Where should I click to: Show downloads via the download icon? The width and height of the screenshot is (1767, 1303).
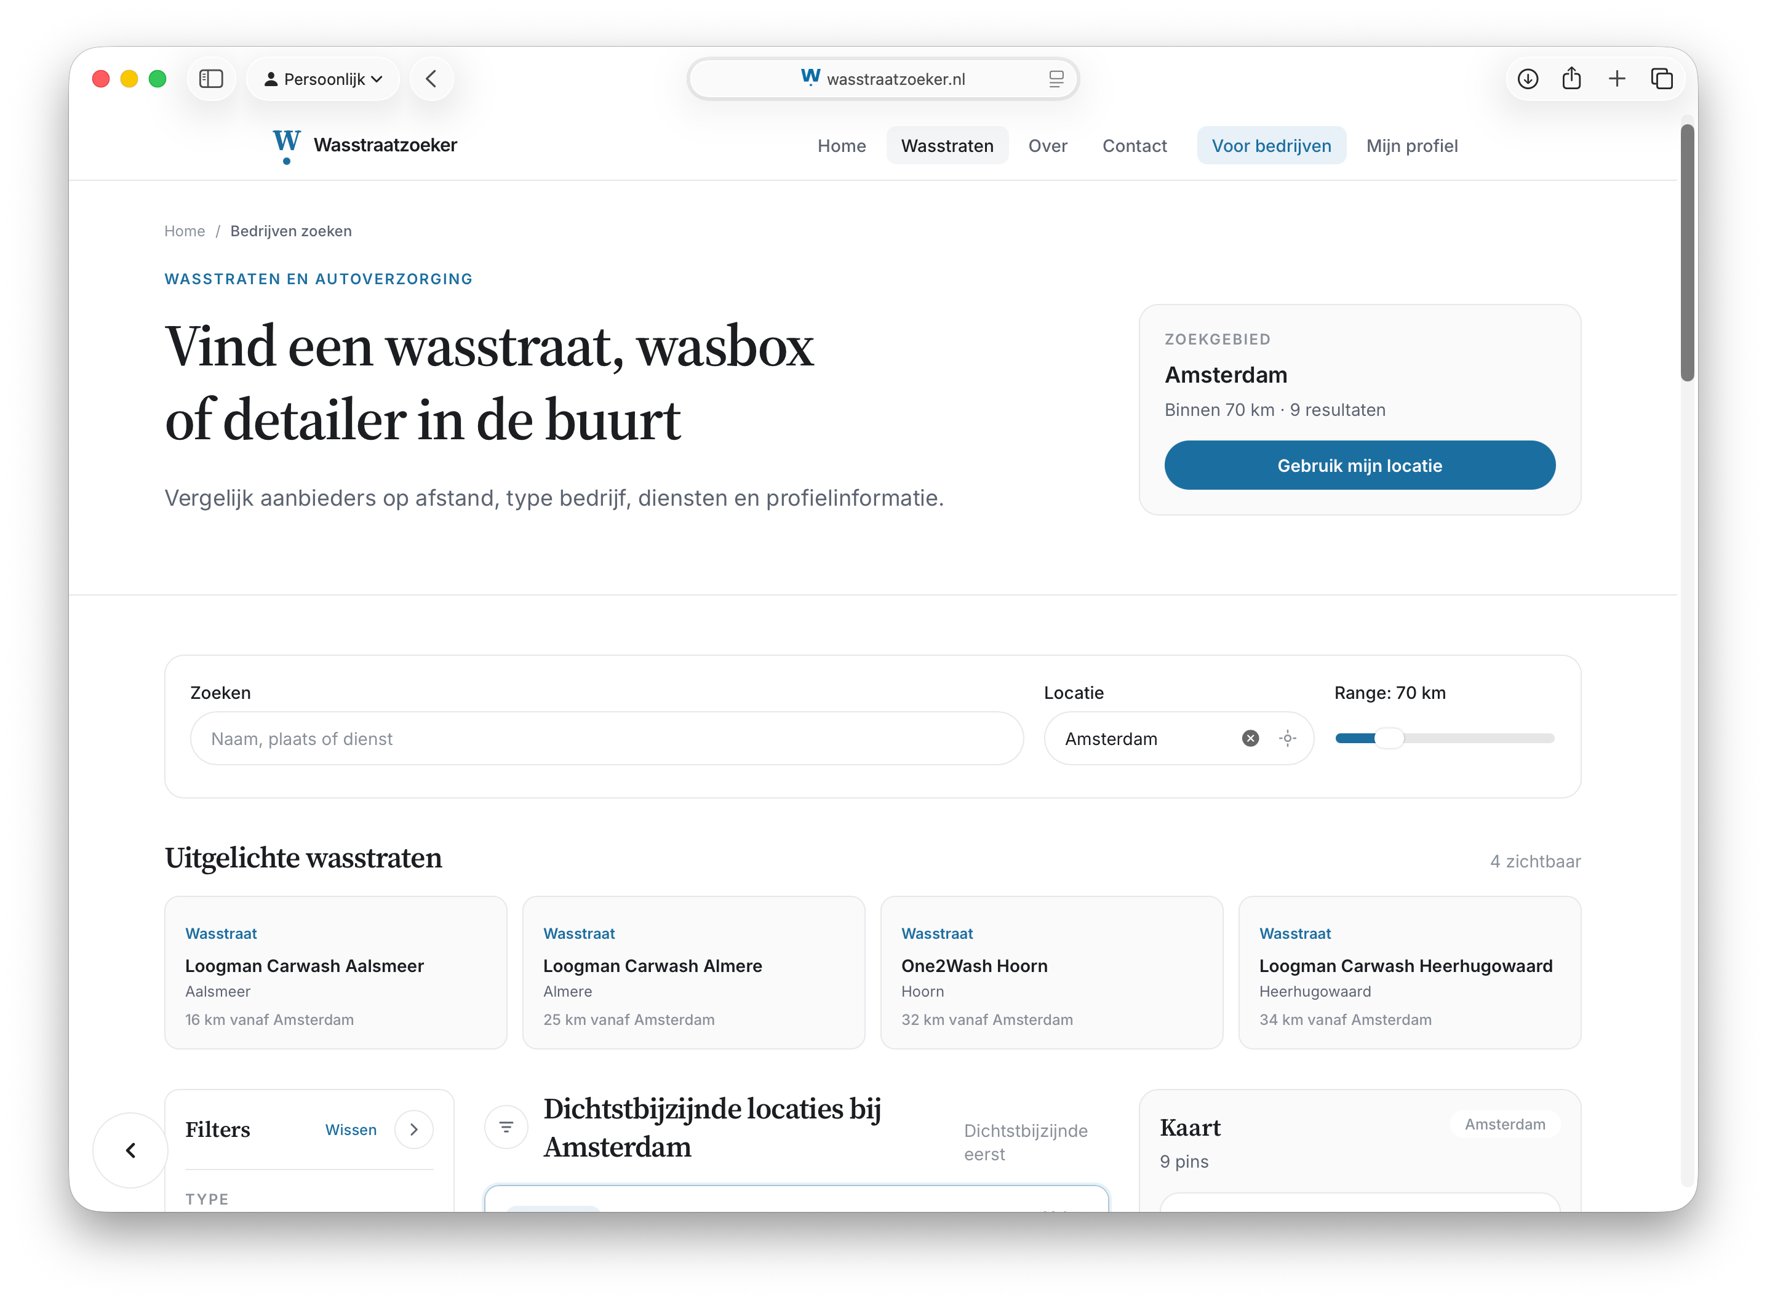tap(1528, 79)
